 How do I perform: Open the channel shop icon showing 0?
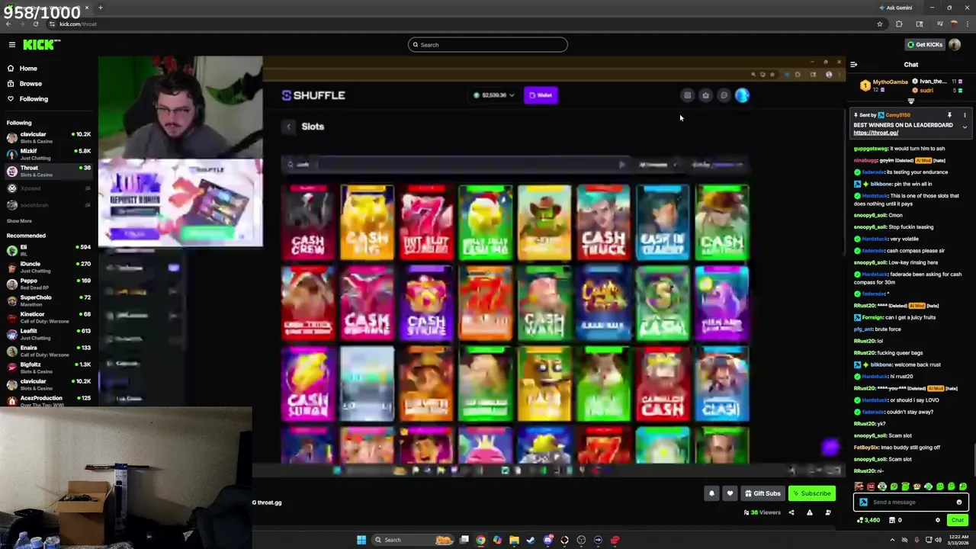pos(895,520)
